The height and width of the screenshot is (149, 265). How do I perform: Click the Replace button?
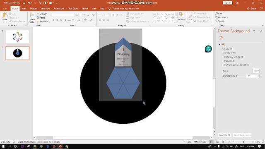(222, 17)
